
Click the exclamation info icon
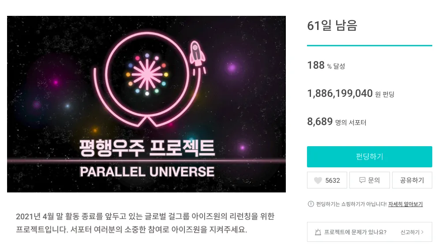[x=311, y=204]
